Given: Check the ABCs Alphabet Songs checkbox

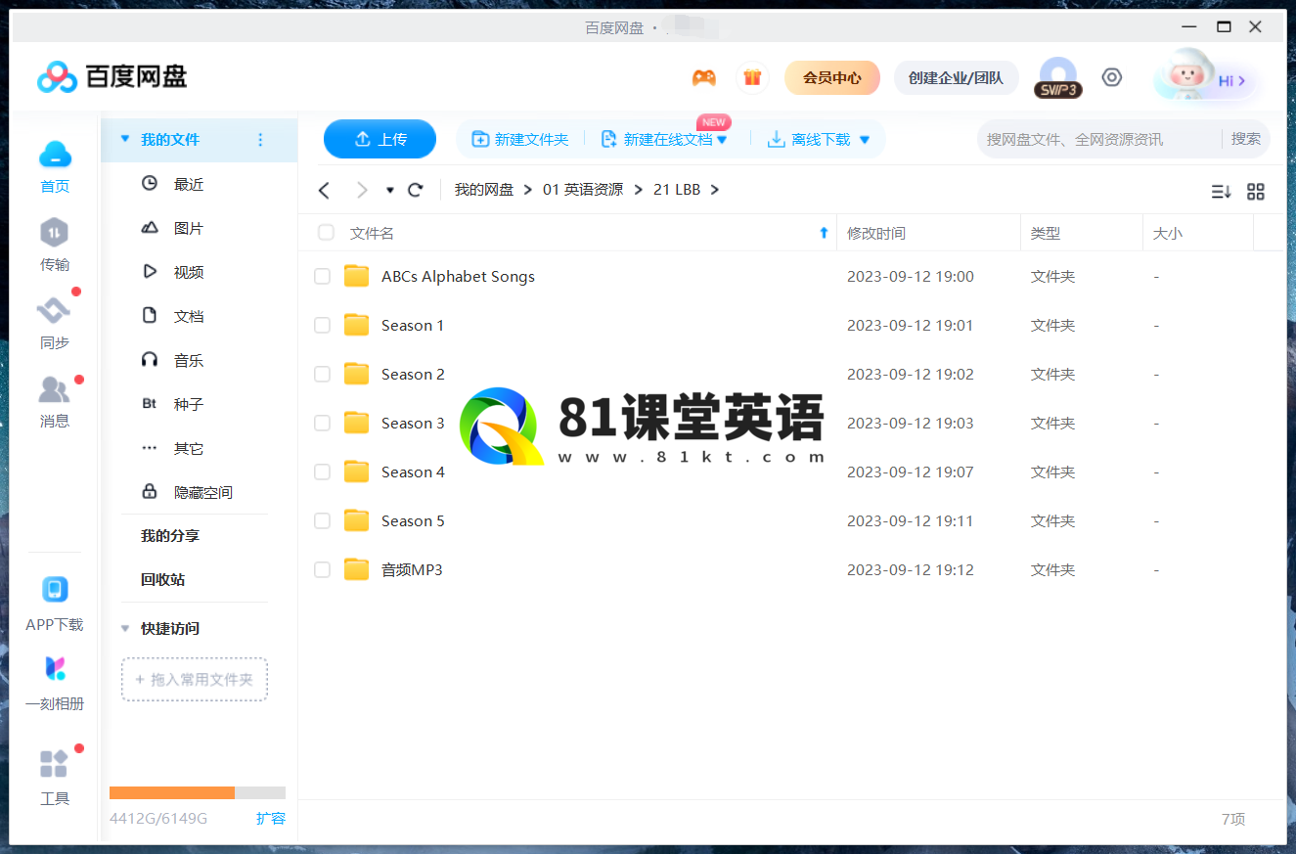Looking at the screenshot, I should point(322,277).
